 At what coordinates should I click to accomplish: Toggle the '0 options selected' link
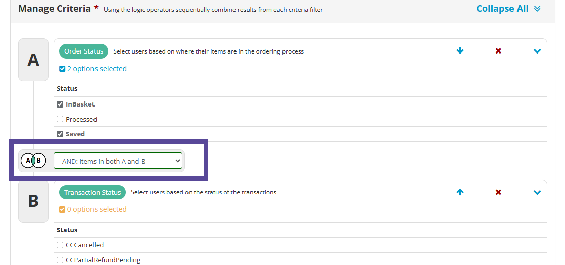[93, 209]
